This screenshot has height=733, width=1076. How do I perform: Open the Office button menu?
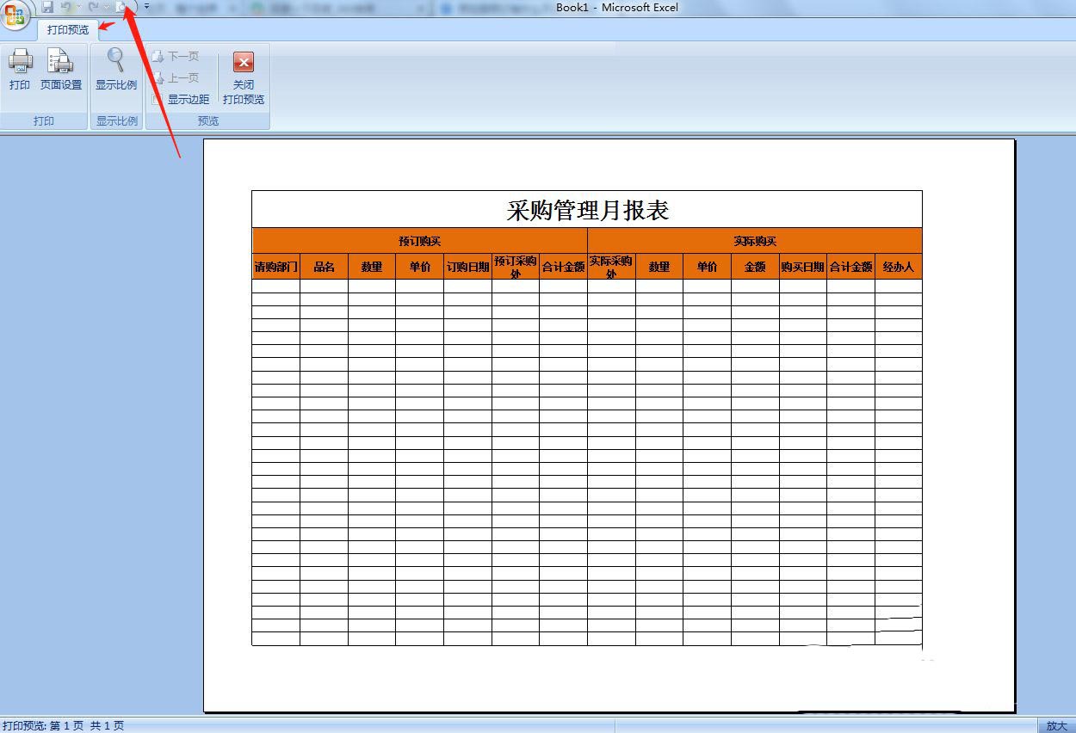coord(15,15)
